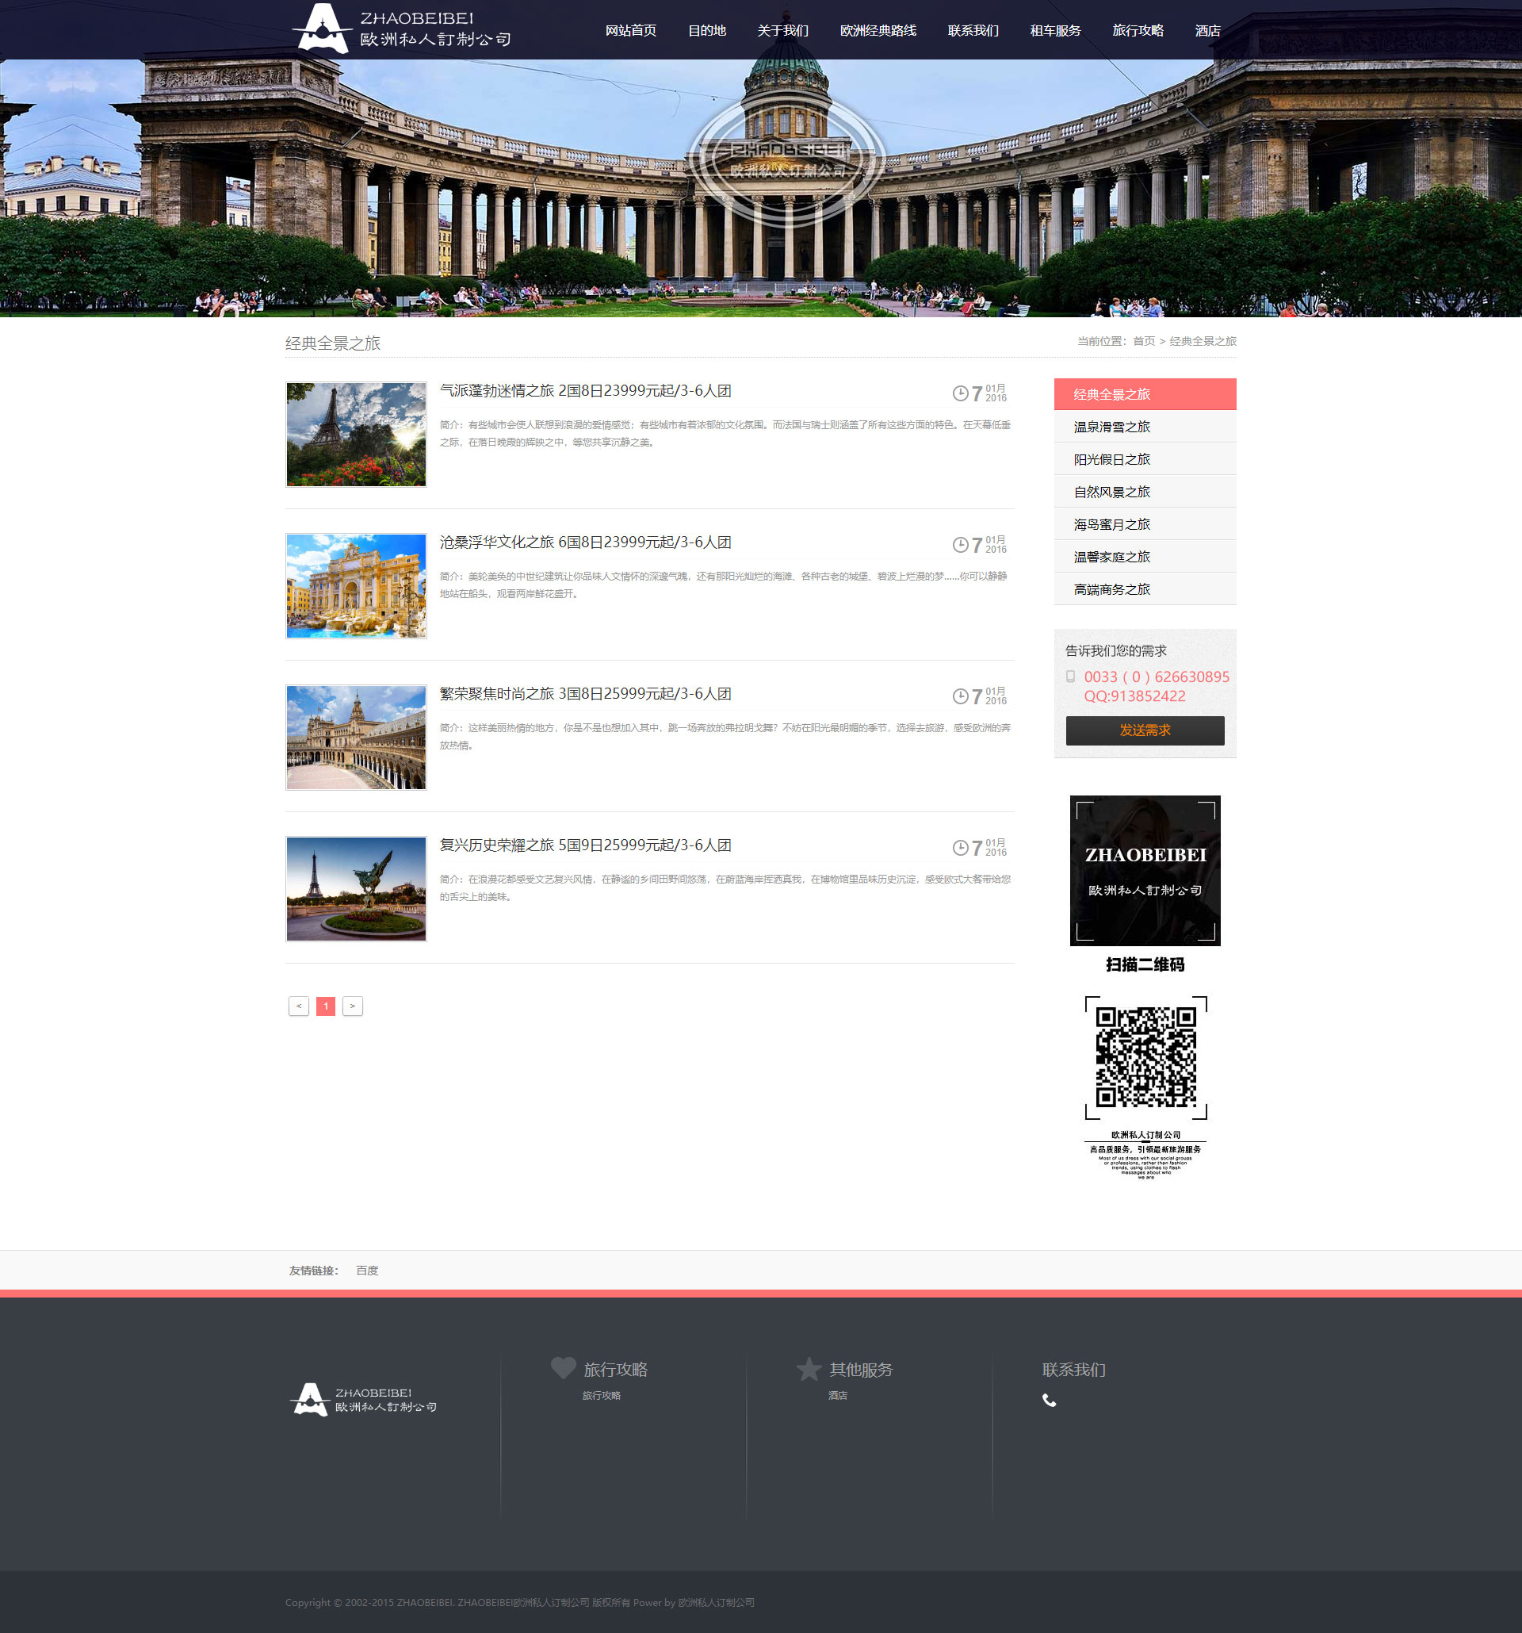Click the star icon beside 其他服务

point(809,1369)
